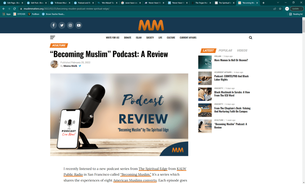The width and height of the screenshot is (305, 184).
Task: Click the #CULTURE category tag above title
Action: pos(59,46)
